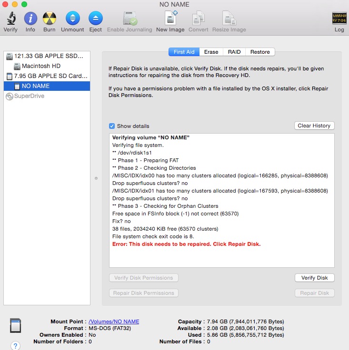The image size is (349, 350).
Task: Click the 'Verifying file system.' line
Action: coord(138,146)
